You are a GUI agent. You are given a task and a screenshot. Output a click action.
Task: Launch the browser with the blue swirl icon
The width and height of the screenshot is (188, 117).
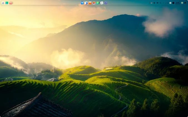(86, 3)
